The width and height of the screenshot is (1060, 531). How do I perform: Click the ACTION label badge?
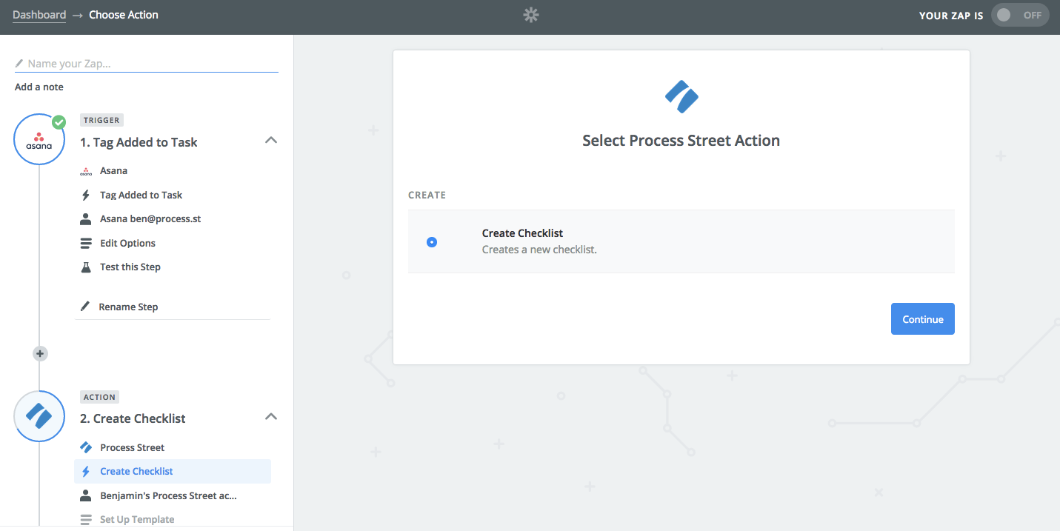[x=100, y=397]
